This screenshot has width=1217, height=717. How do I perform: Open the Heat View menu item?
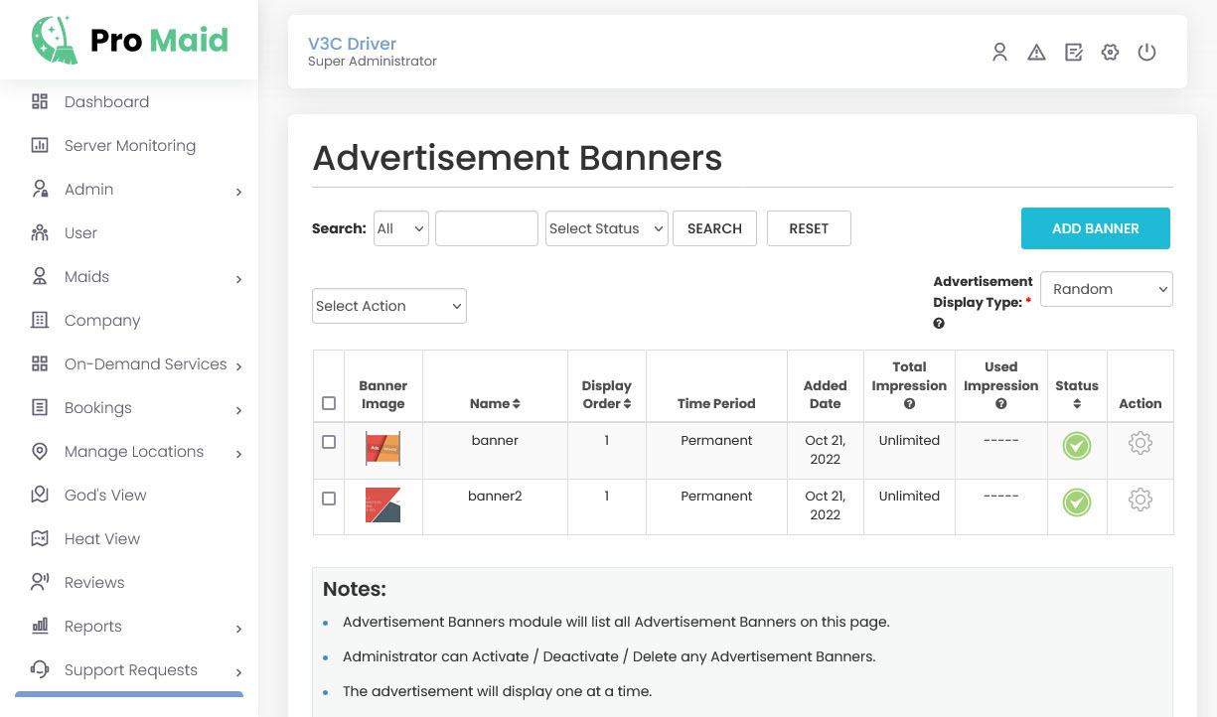tap(102, 538)
